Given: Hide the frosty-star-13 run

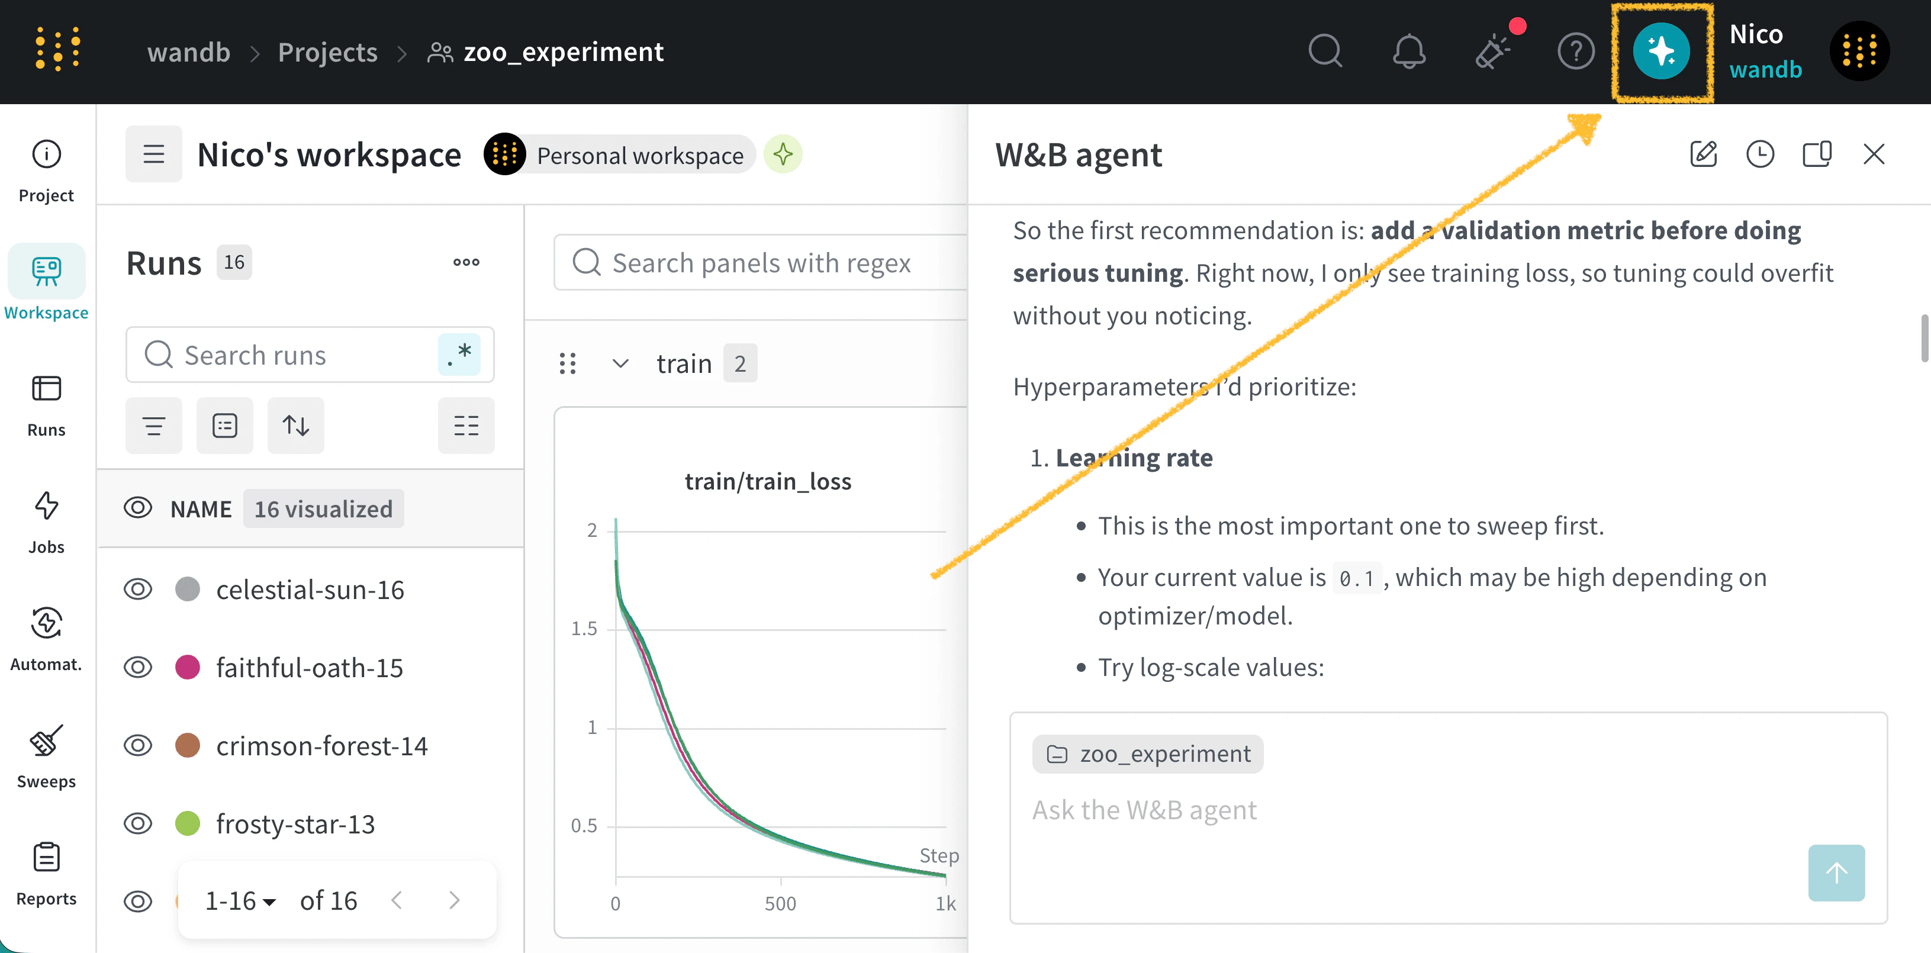Looking at the screenshot, I should point(138,823).
